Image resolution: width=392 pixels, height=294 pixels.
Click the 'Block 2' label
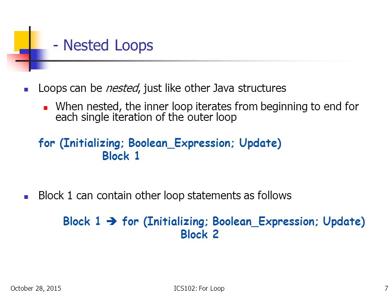(x=200, y=234)
